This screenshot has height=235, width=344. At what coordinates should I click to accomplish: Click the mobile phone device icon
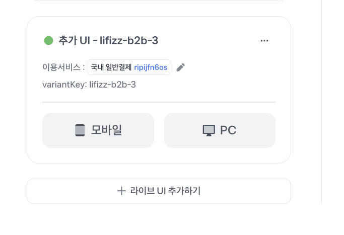80,130
